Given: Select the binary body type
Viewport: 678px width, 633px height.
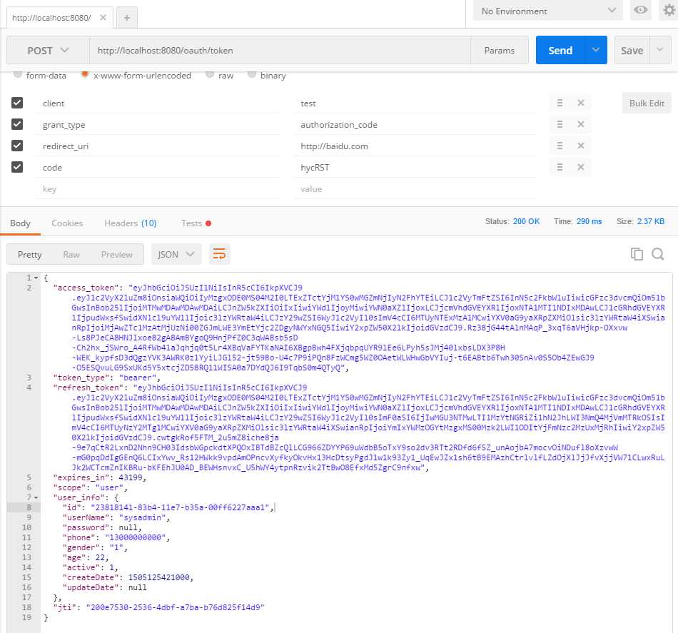Looking at the screenshot, I should click(252, 74).
